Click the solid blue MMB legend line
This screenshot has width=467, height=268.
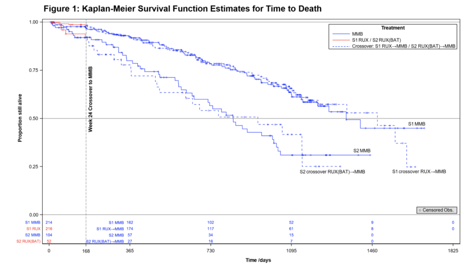point(342,34)
